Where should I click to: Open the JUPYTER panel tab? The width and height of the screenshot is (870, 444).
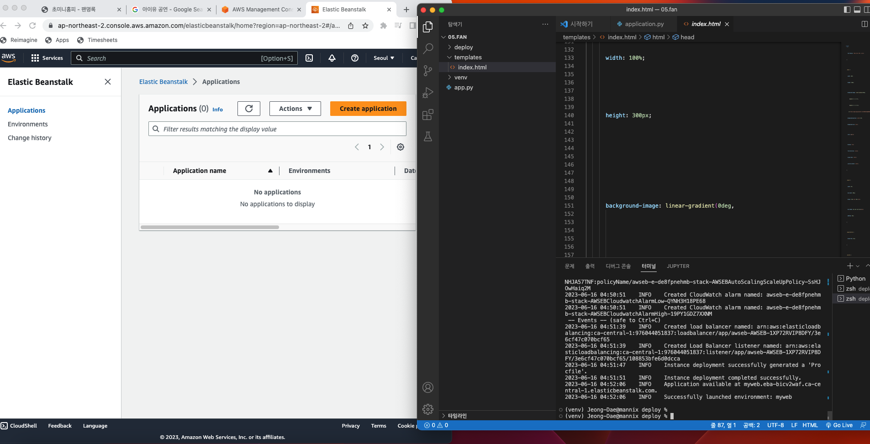(x=678, y=266)
